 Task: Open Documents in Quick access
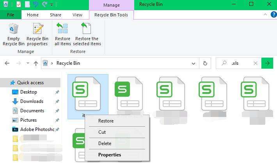(x=32, y=111)
